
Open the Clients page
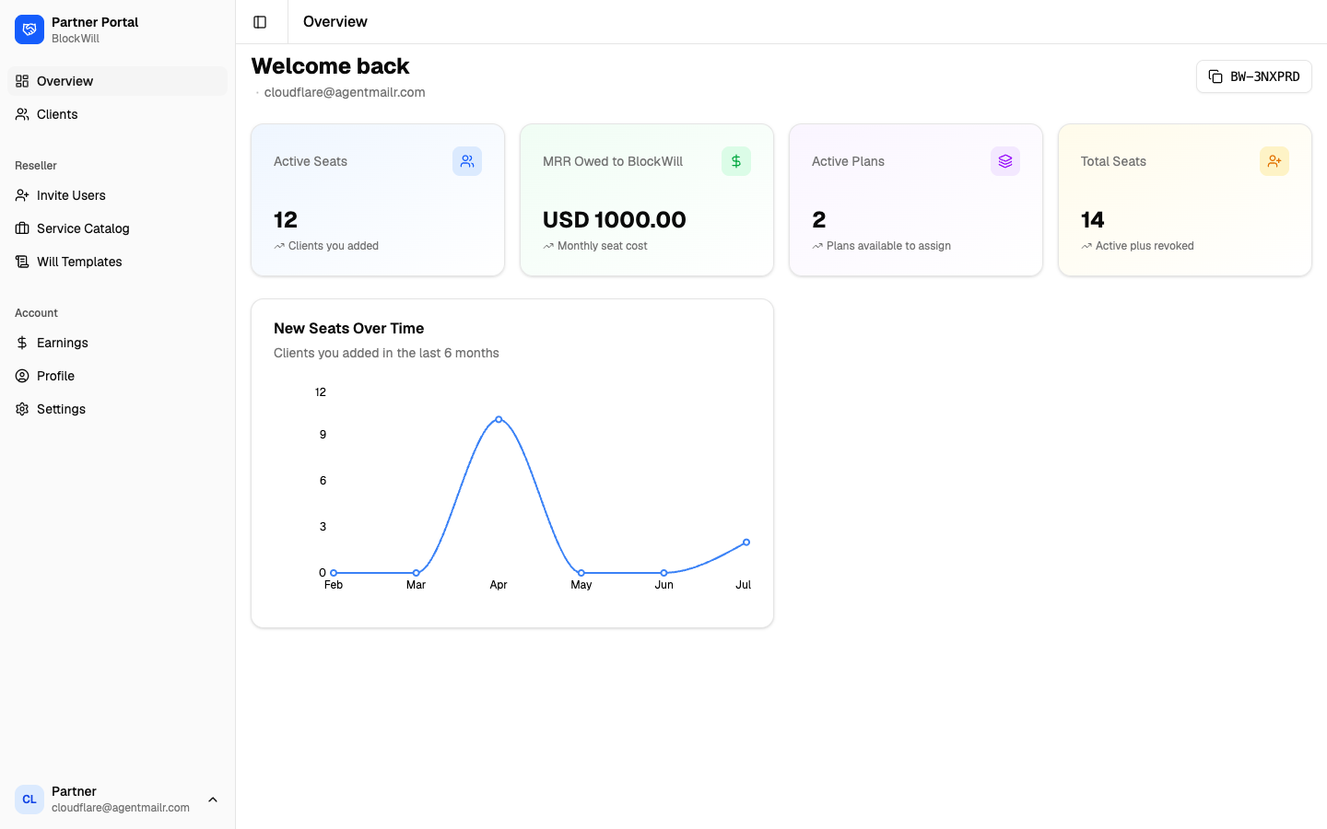pyautogui.click(x=117, y=114)
